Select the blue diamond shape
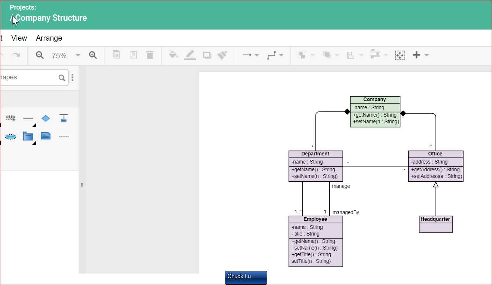 46,118
